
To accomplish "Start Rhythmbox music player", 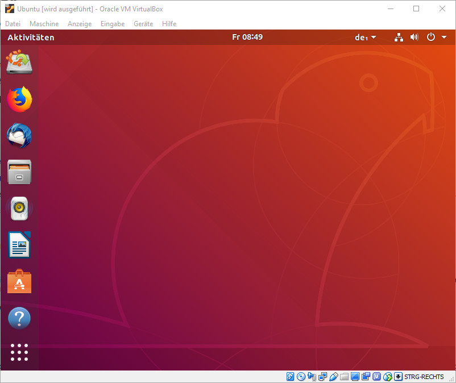I will coord(19,208).
